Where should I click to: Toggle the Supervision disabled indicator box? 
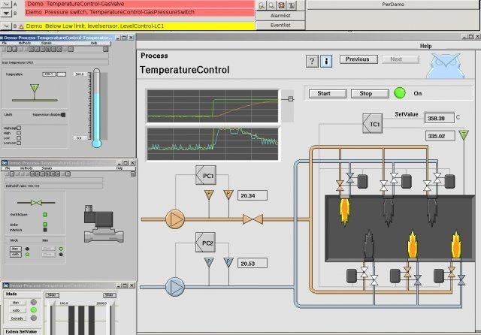pos(63,115)
